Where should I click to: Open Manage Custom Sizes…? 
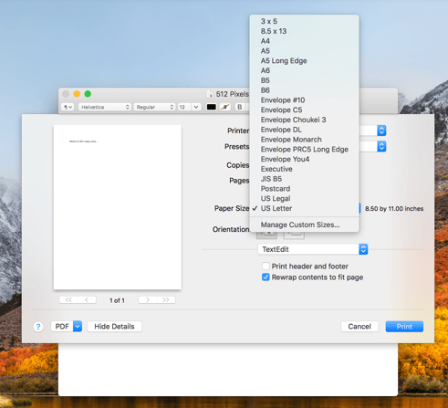(304, 225)
